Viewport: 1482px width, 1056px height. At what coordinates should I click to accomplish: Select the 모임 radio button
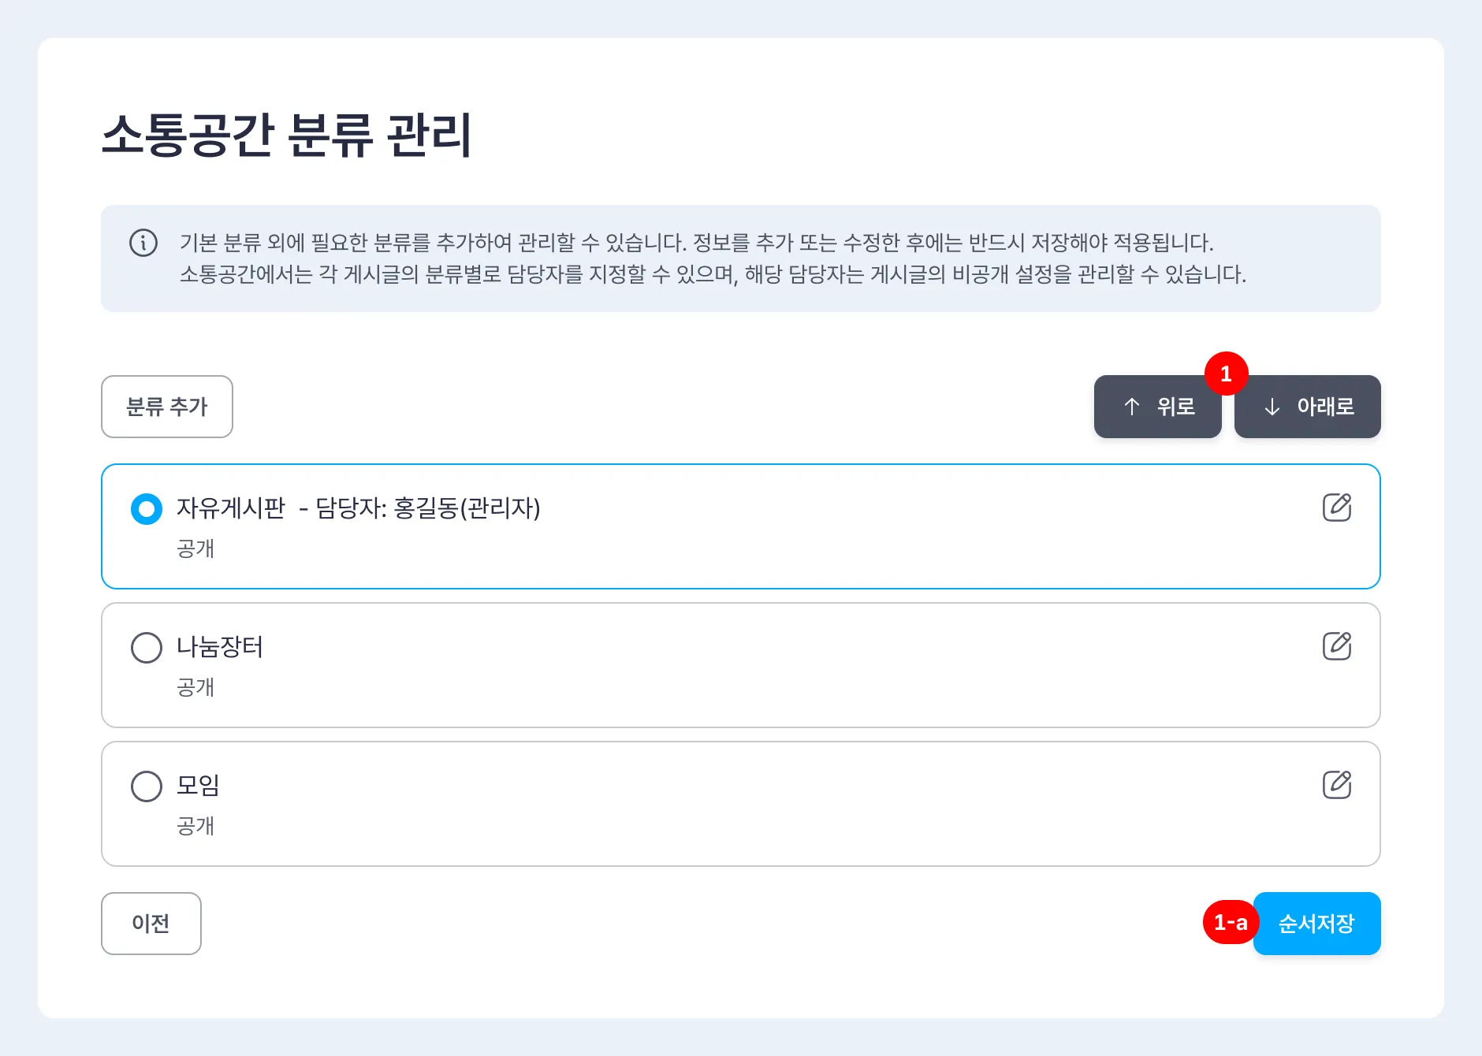pos(147,786)
